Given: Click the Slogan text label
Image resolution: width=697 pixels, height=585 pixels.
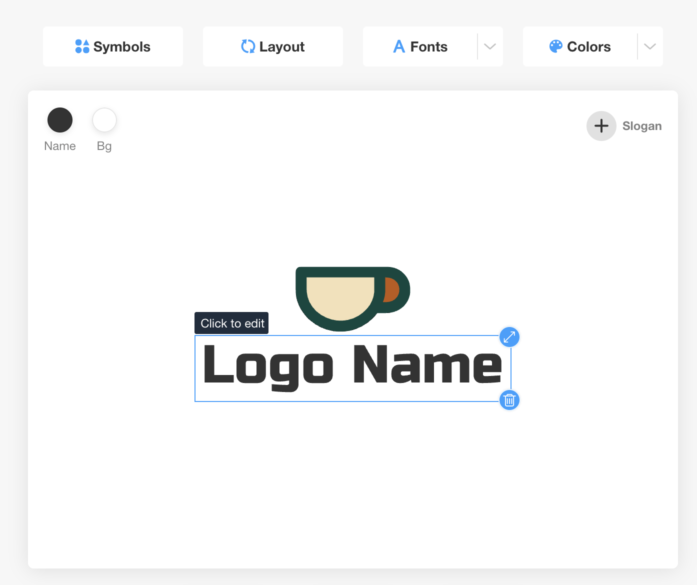Looking at the screenshot, I should click(x=642, y=126).
